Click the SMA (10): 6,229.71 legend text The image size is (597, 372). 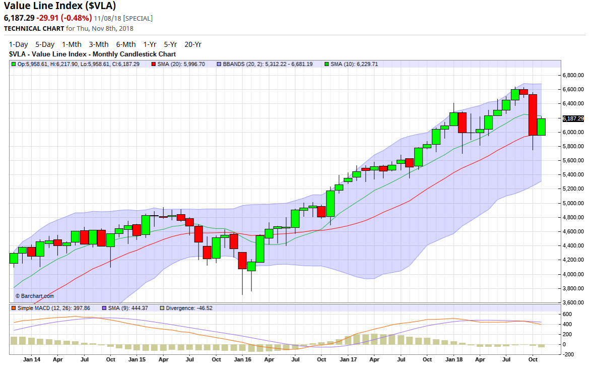tap(354, 65)
